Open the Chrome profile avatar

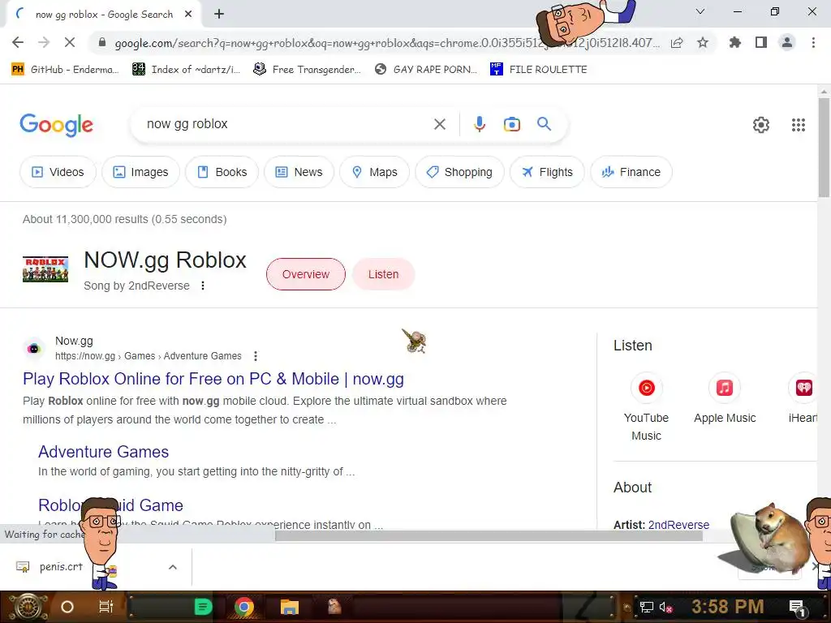(787, 43)
